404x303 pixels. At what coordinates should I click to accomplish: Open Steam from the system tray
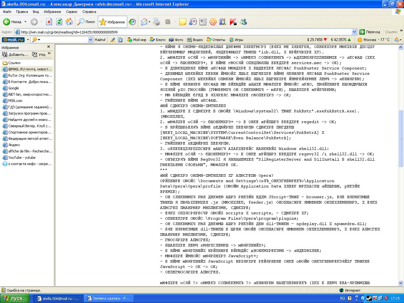point(369,298)
